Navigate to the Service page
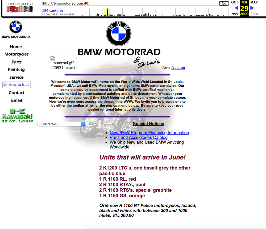This screenshot has height=229, width=266. tap(16, 77)
